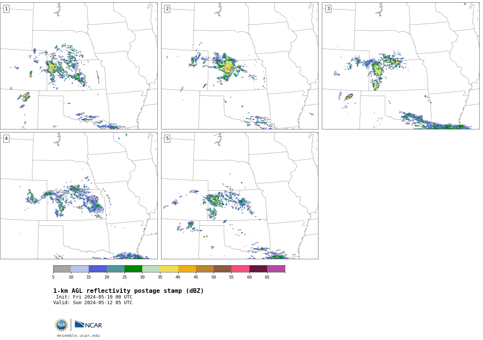Open ensemble member 5 reflectivity map
Image resolution: width=483 pixels, height=340 pixels.
pos(240,195)
